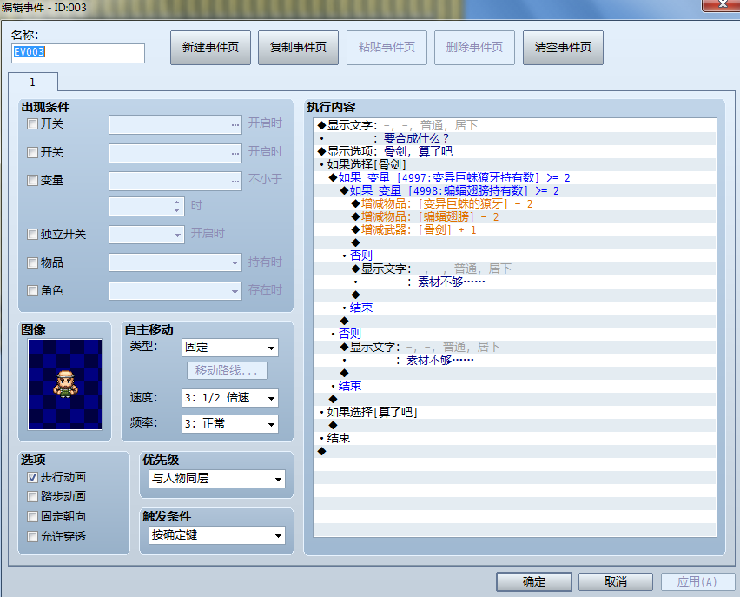Select the 增减物品: [蝙蝠翅膀] - 2 command

[x=515, y=216]
